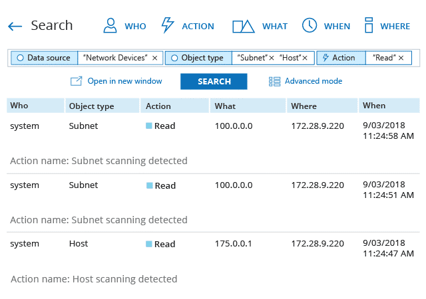Image resolution: width=426 pixels, height=299 pixels.
Task: Click the Data source filter label
Action: pyautogui.click(x=45, y=58)
